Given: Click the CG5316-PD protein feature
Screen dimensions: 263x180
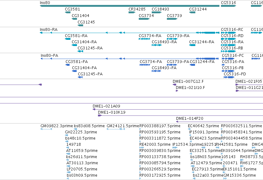Looking at the screenshot, I should [229, 77].
